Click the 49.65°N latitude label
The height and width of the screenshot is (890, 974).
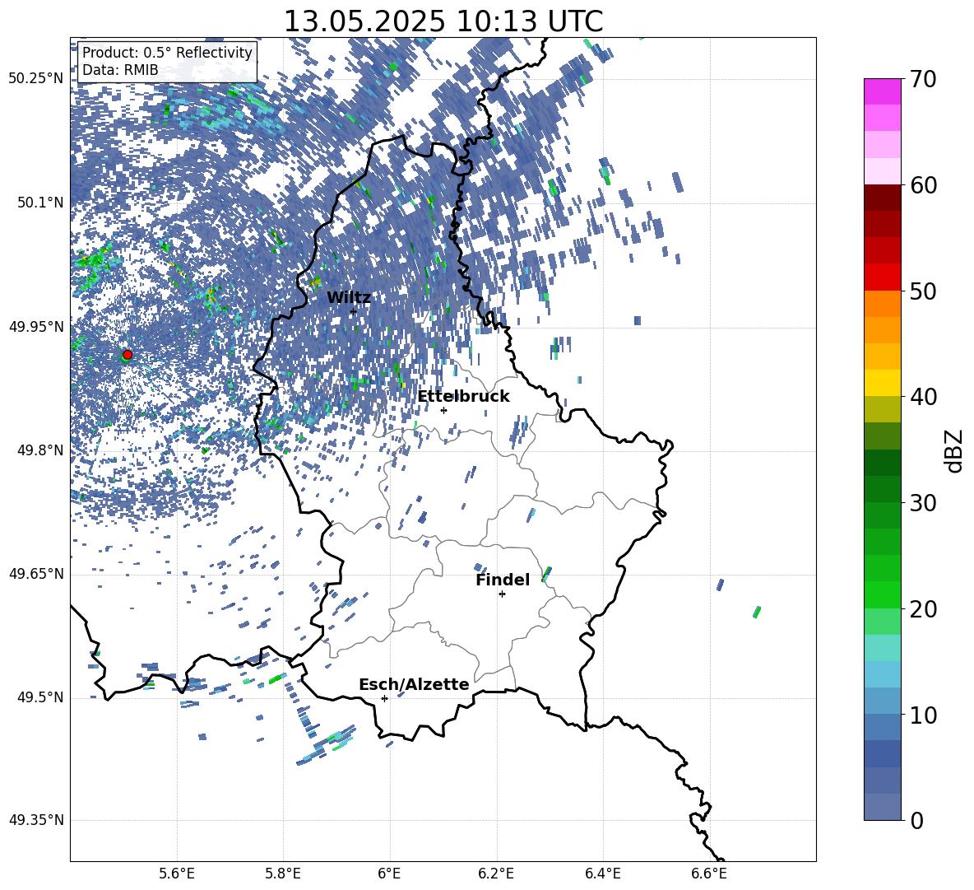point(36,574)
